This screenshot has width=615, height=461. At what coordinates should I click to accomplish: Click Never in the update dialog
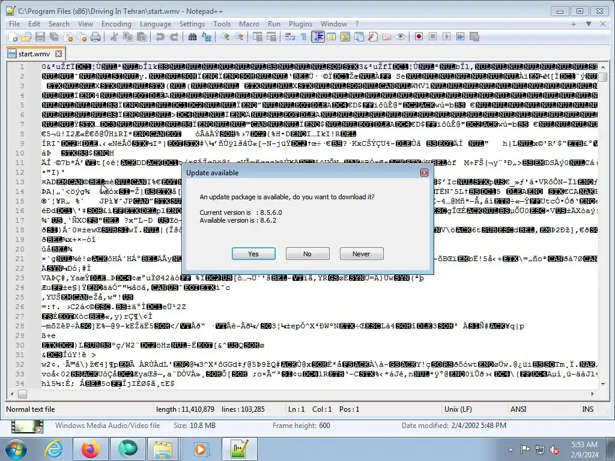tap(361, 254)
